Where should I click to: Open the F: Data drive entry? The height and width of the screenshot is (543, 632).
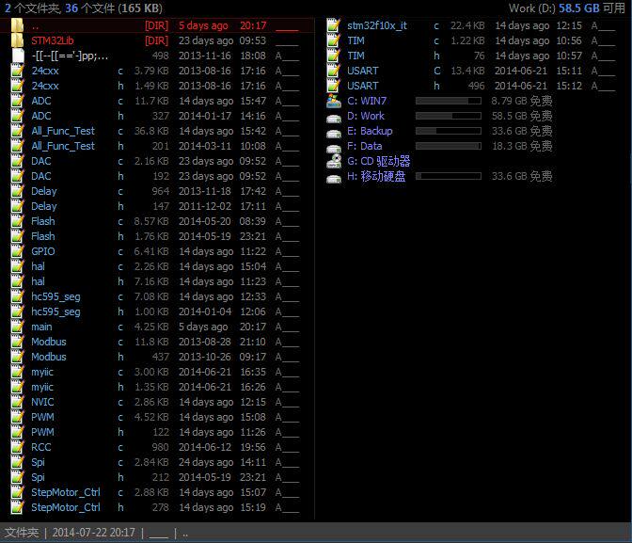(364, 146)
